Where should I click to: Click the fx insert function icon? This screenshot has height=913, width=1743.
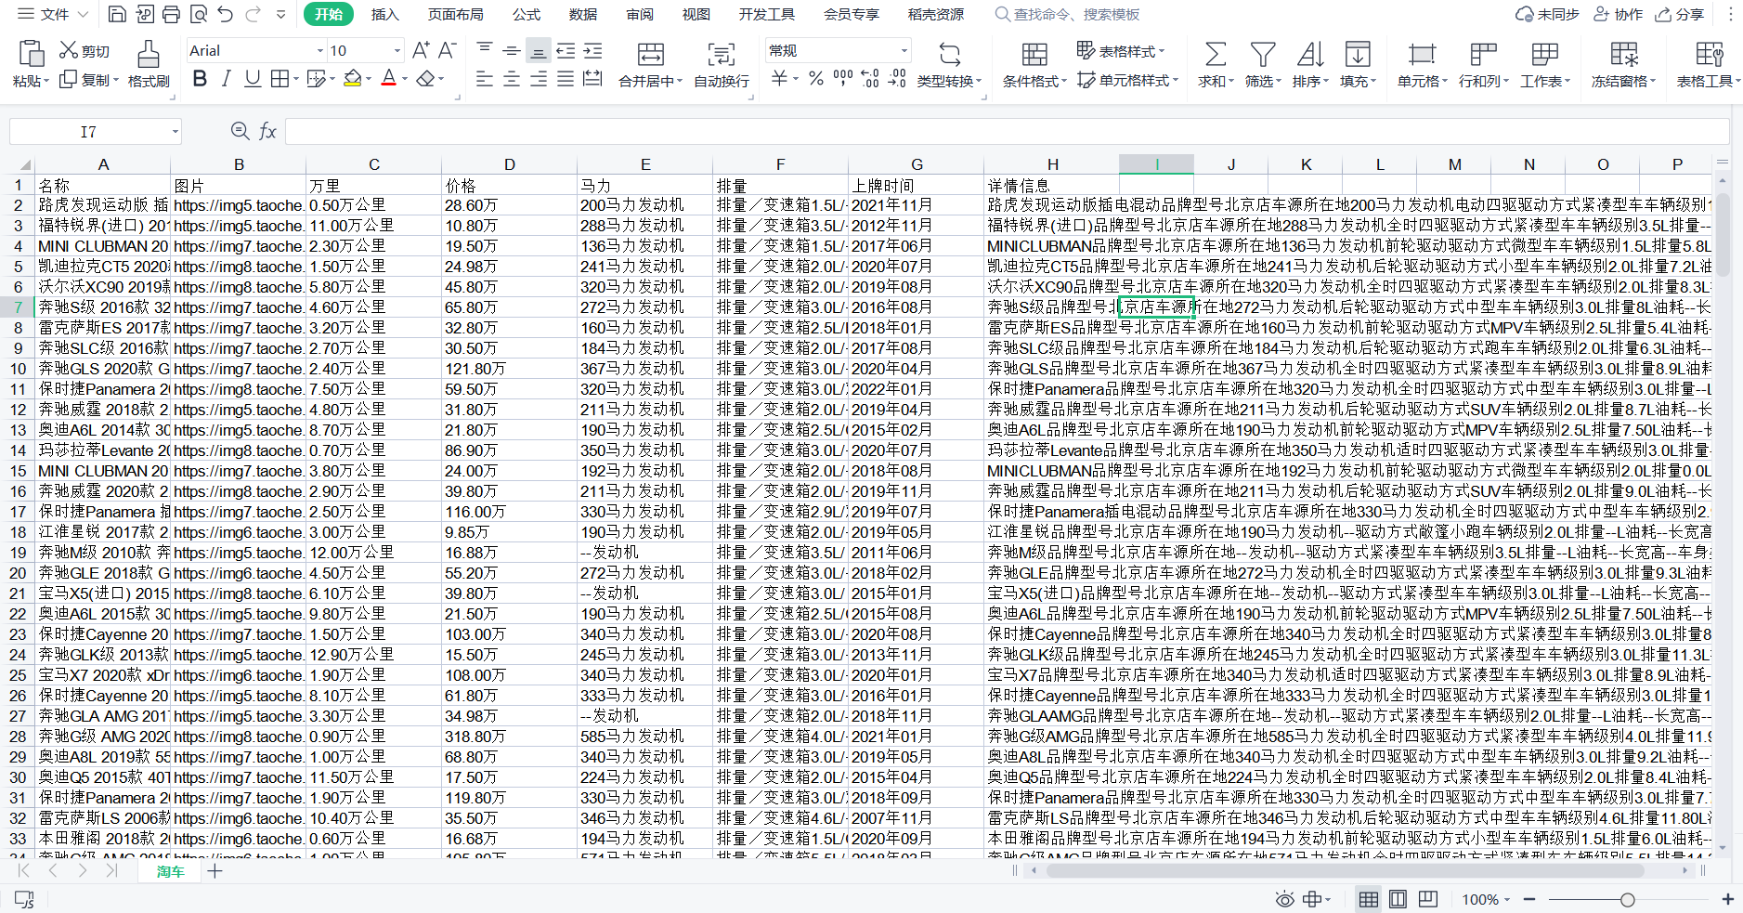point(267,131)
